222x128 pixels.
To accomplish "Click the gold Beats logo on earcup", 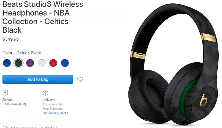I will (203, 100).
